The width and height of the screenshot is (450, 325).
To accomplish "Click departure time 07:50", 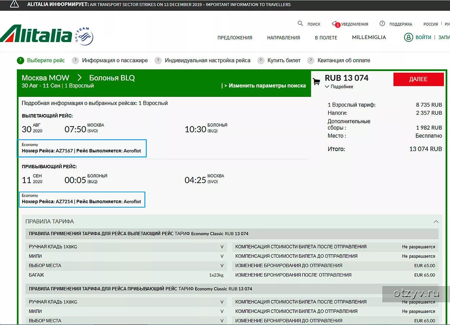I will 75,129.
